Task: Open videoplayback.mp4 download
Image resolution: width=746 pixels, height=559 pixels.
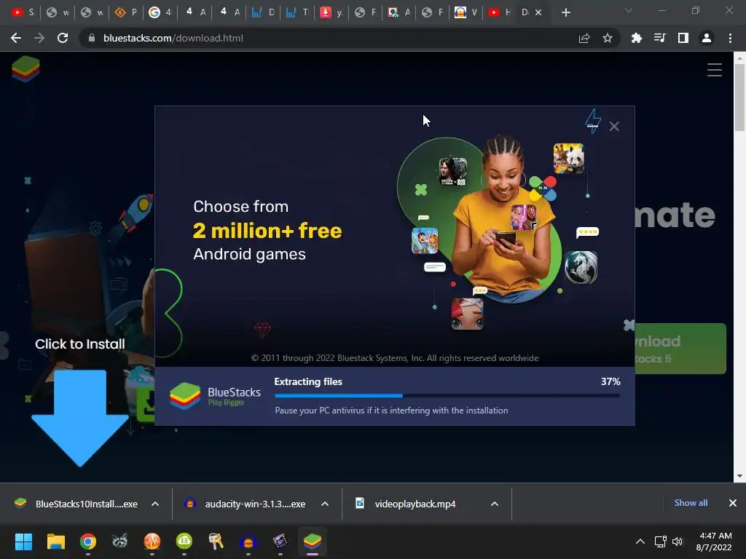Action: tap(407, 504)
